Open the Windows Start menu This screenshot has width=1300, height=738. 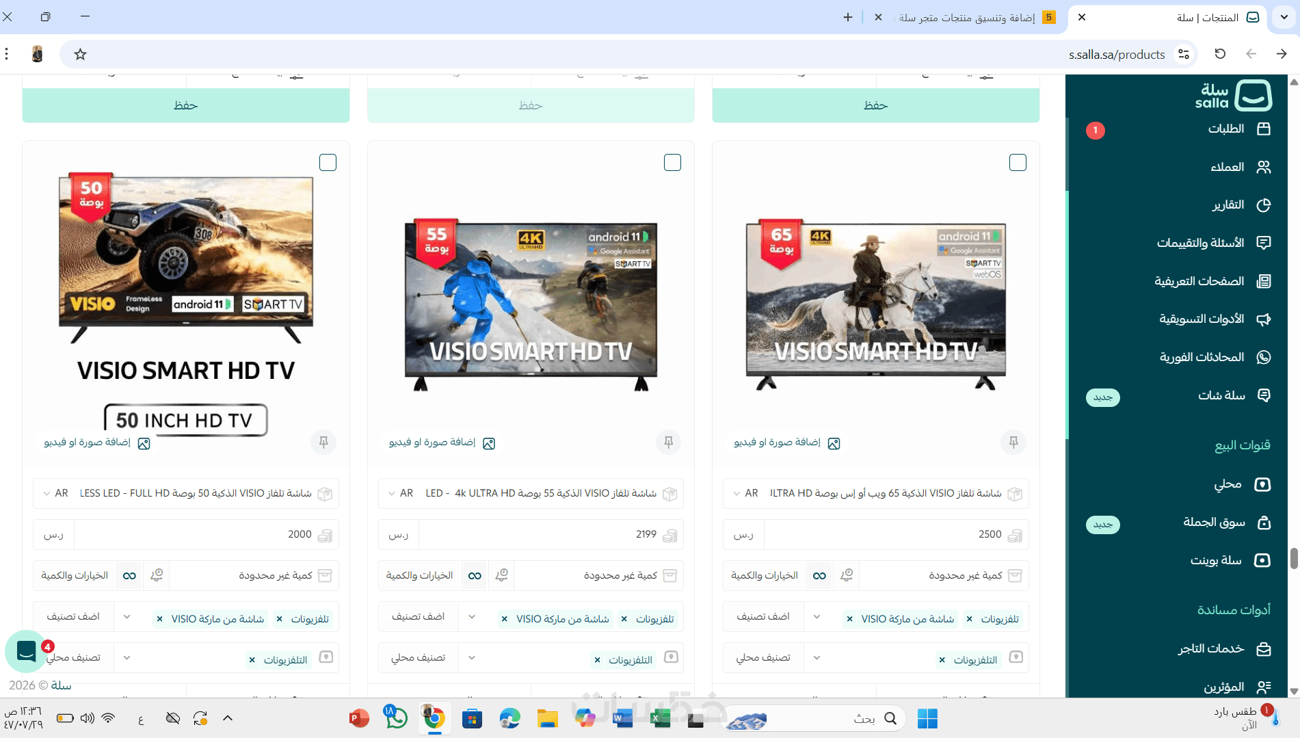click(927, 719)
